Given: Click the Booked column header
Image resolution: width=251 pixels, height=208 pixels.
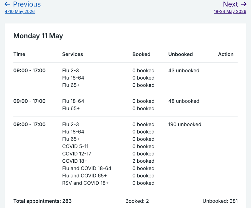Looking at the screenshot, I should point(141,54).
